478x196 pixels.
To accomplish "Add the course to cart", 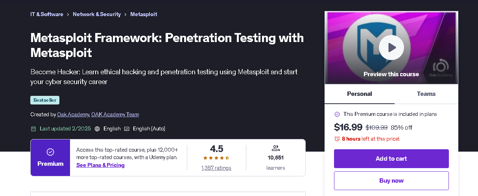I will pos(391,159).
